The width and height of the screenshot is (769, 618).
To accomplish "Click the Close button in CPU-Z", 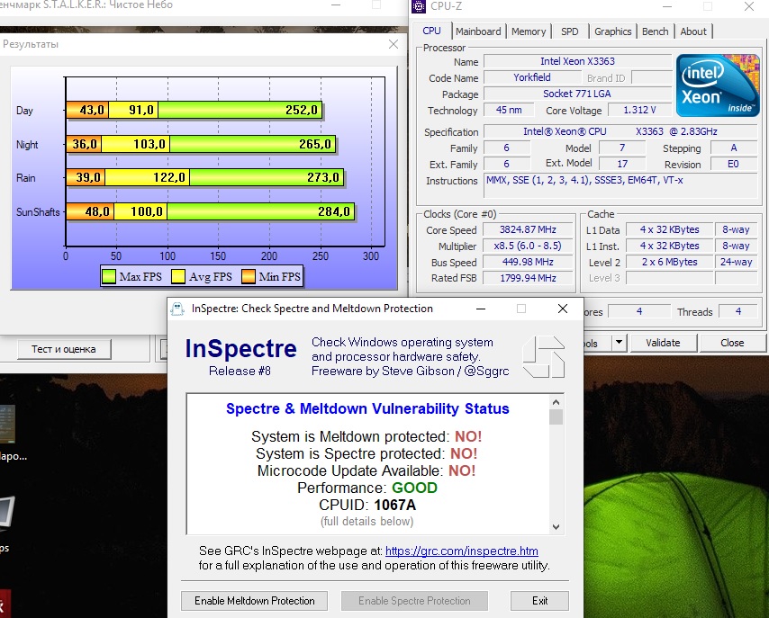I will [732, 343].
